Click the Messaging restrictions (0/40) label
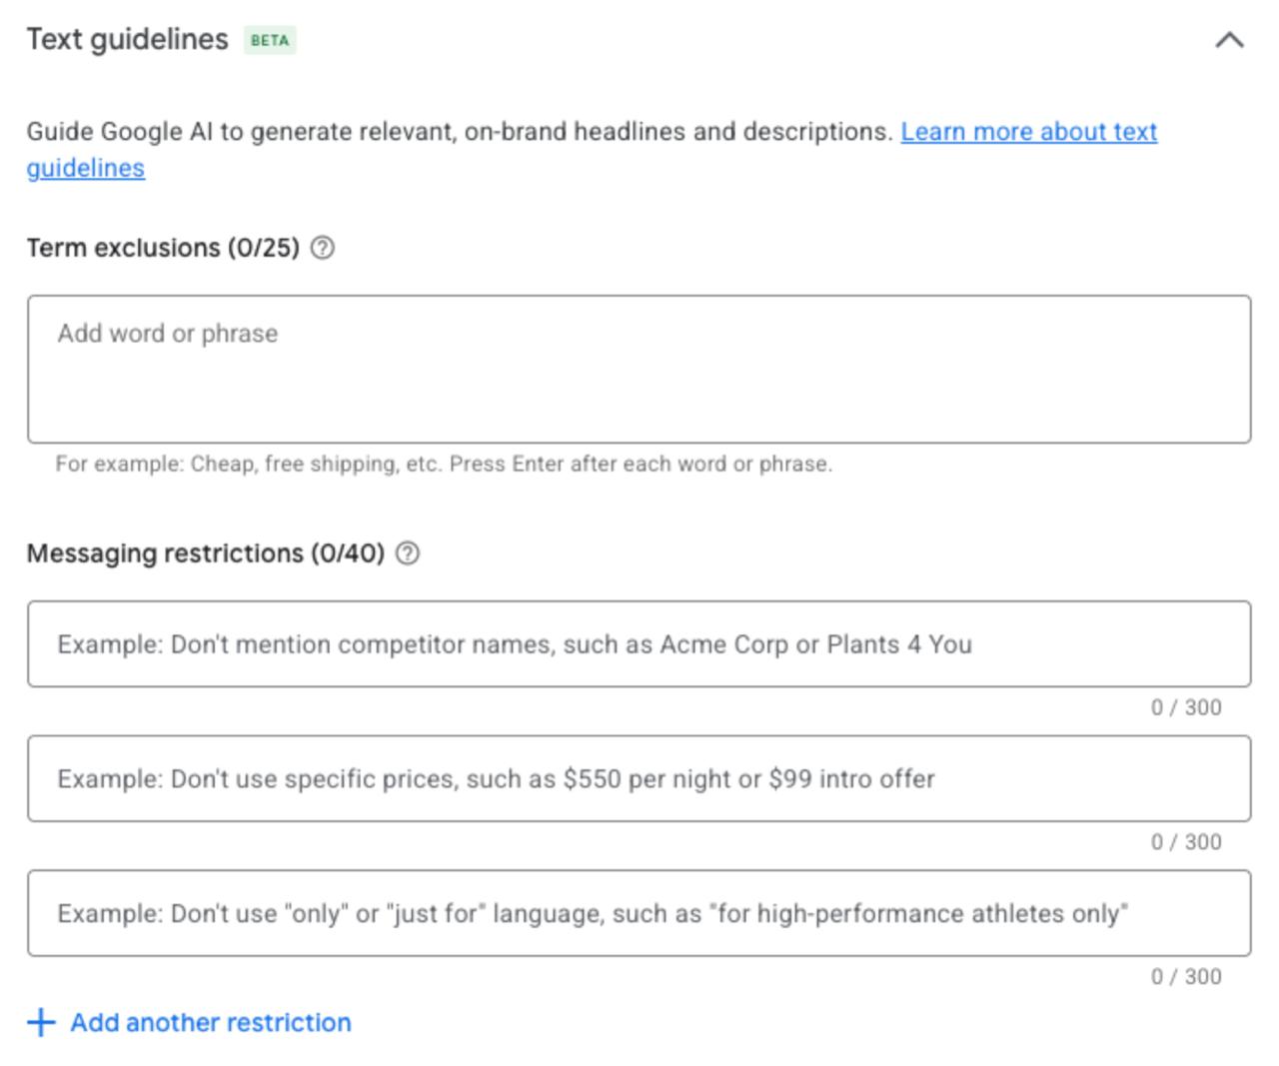The image size is (1279, 1066). pos(206,553)
